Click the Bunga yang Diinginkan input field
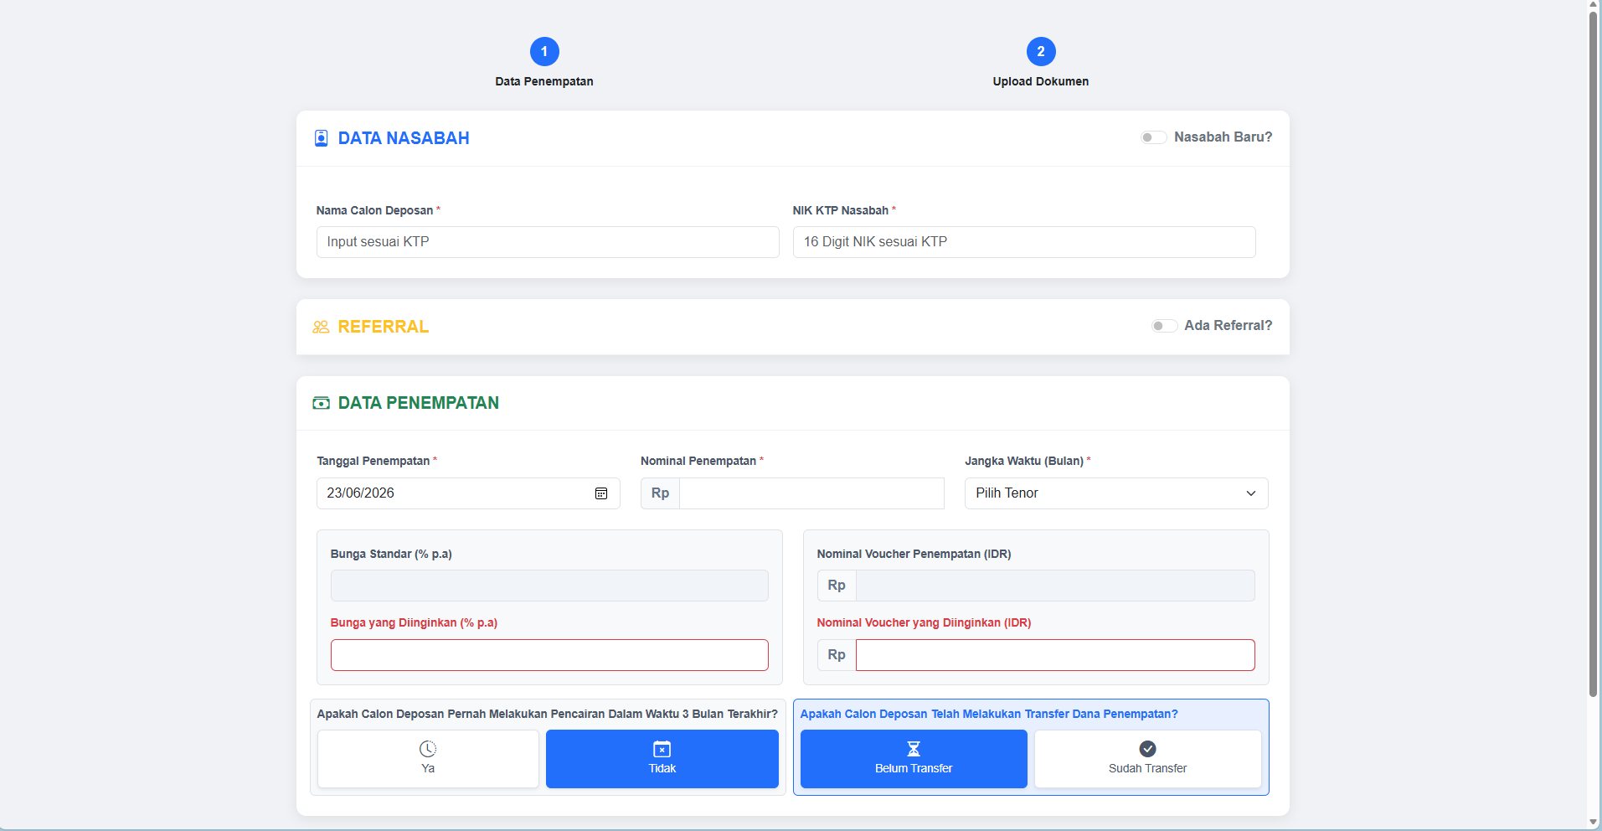Screen dimensions: 1602x831 (549, 655)
